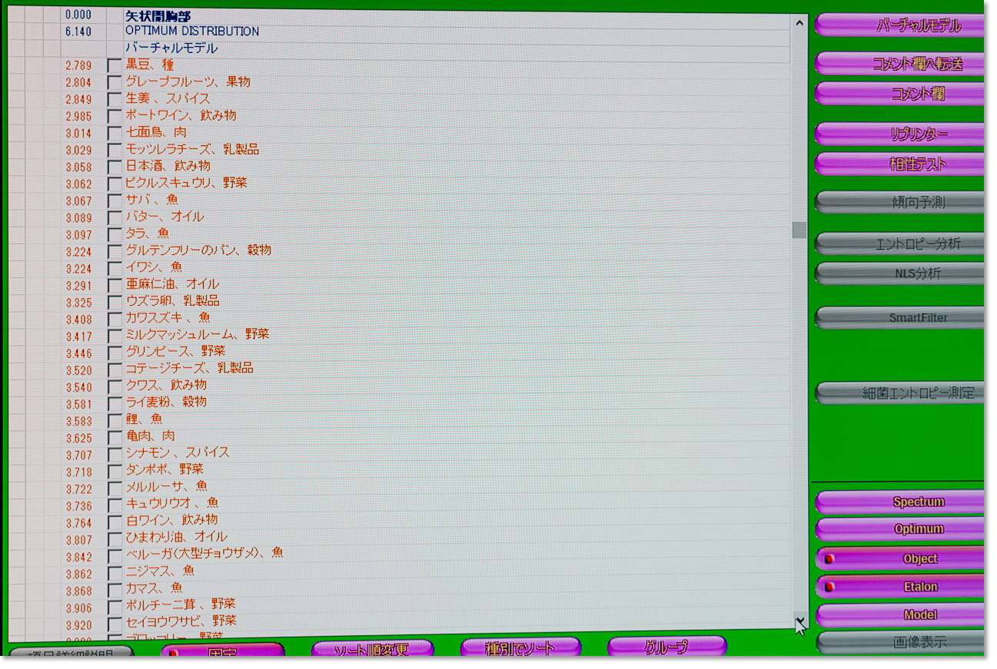Tick the ウズラ卵、乳製品 checkbox

(x=115, y=303)
